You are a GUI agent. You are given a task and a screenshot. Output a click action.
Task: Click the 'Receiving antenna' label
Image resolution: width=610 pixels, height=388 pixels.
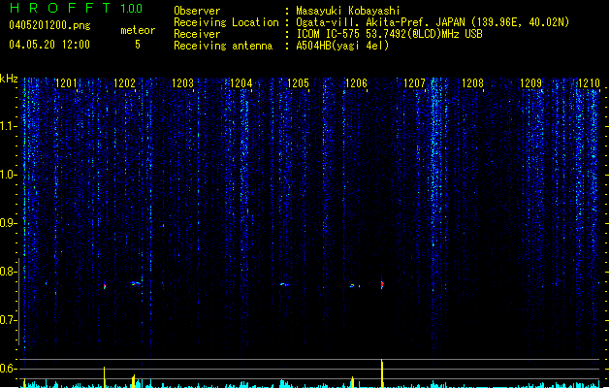[223, 46]
